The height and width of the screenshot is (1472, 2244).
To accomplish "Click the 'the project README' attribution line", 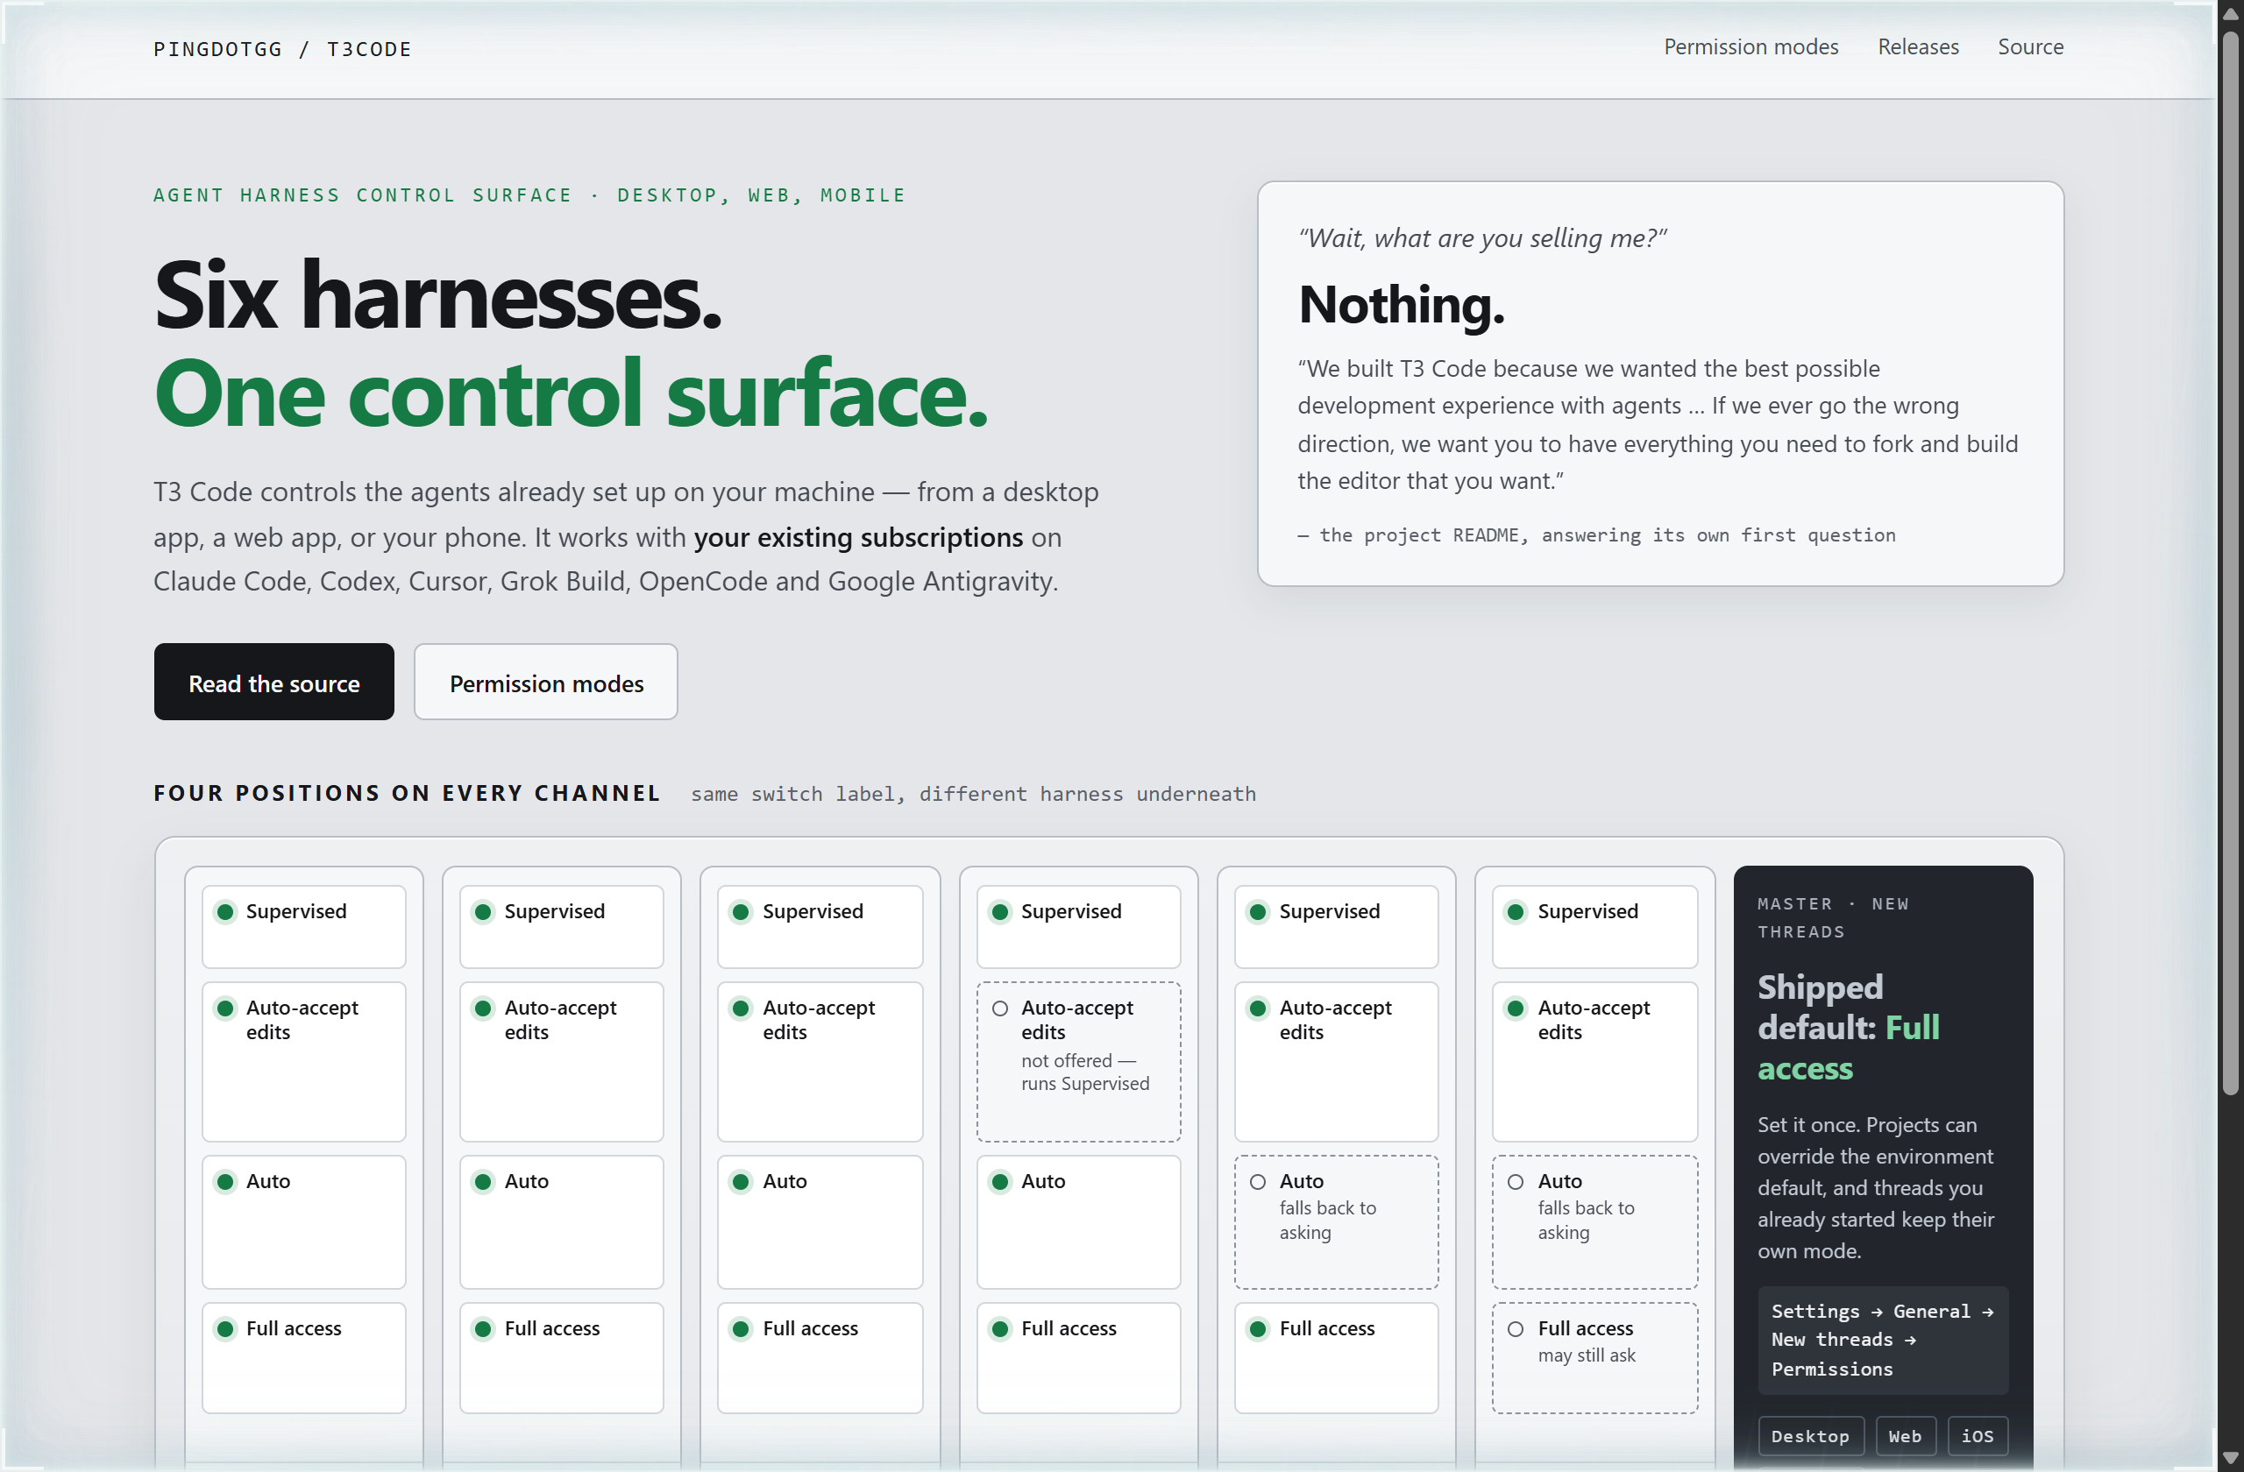I will [1596, 535].
